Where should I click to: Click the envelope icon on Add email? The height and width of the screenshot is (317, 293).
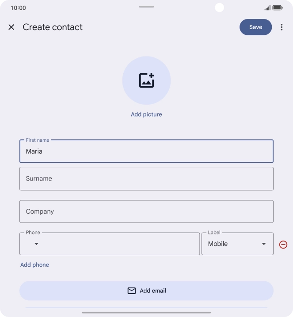click(131, 291)
